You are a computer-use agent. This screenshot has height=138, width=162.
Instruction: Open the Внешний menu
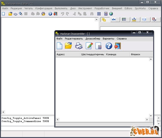click(117, 8)
